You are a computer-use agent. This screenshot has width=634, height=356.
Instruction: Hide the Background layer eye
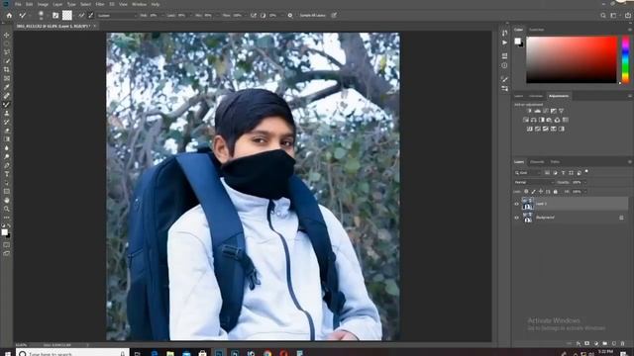516,218
